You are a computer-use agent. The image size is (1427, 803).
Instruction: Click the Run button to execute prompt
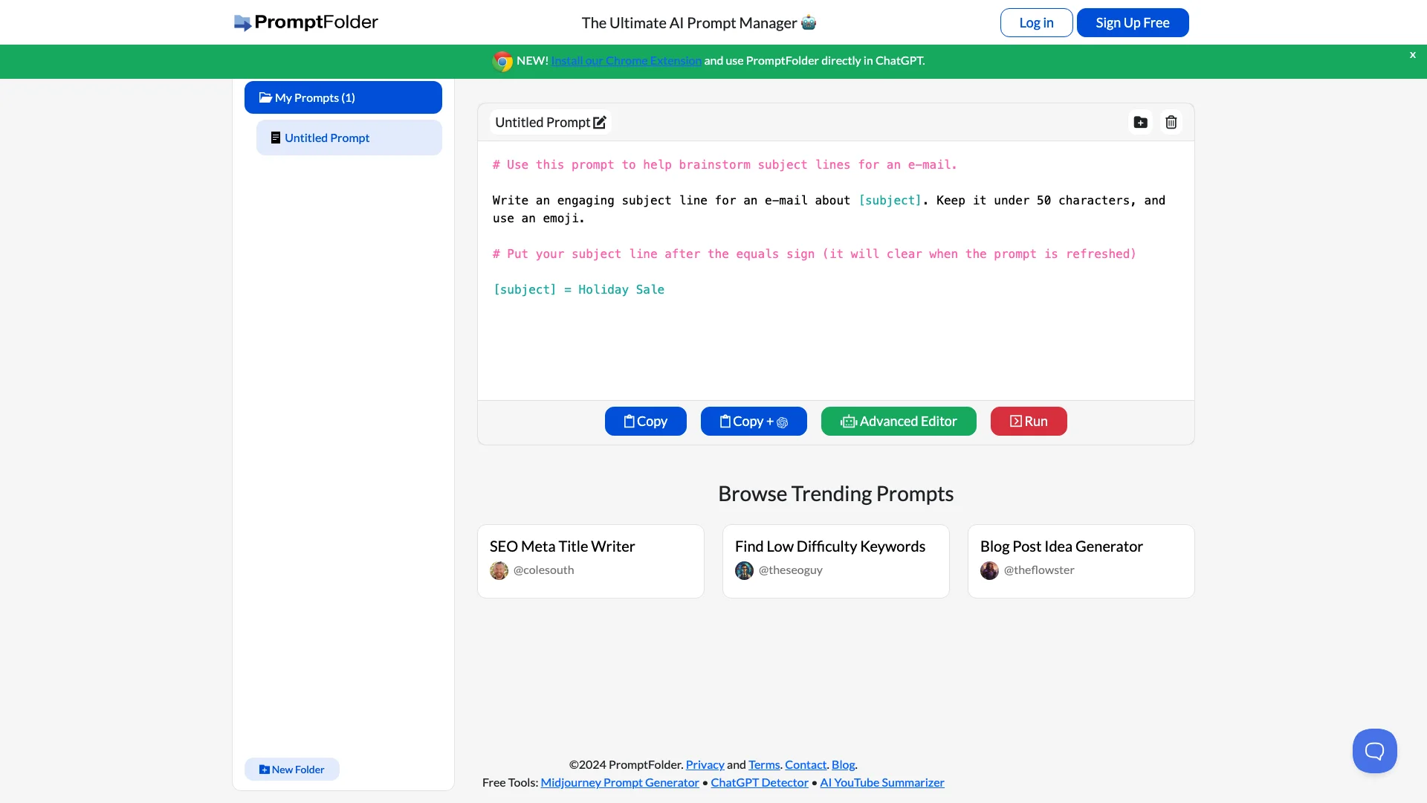[x=1029, y=421]
